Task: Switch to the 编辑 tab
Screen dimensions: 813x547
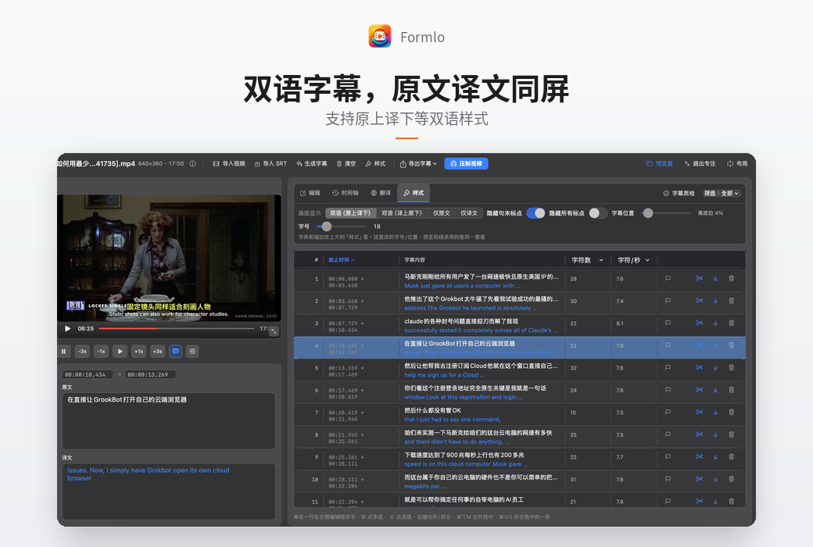Action: pyautogui.click(x=310, y=193)
